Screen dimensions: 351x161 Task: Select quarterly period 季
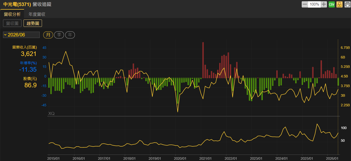(59, 35)
